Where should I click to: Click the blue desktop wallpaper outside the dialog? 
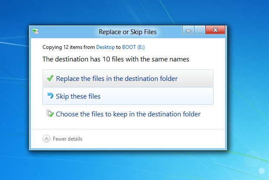(247, 87)
